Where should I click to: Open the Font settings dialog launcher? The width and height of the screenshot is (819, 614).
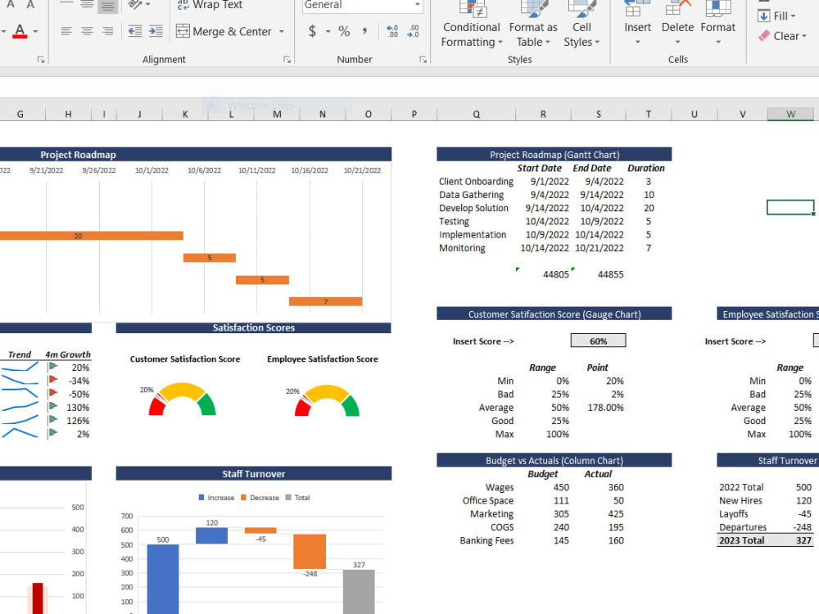tap(41, 60)
